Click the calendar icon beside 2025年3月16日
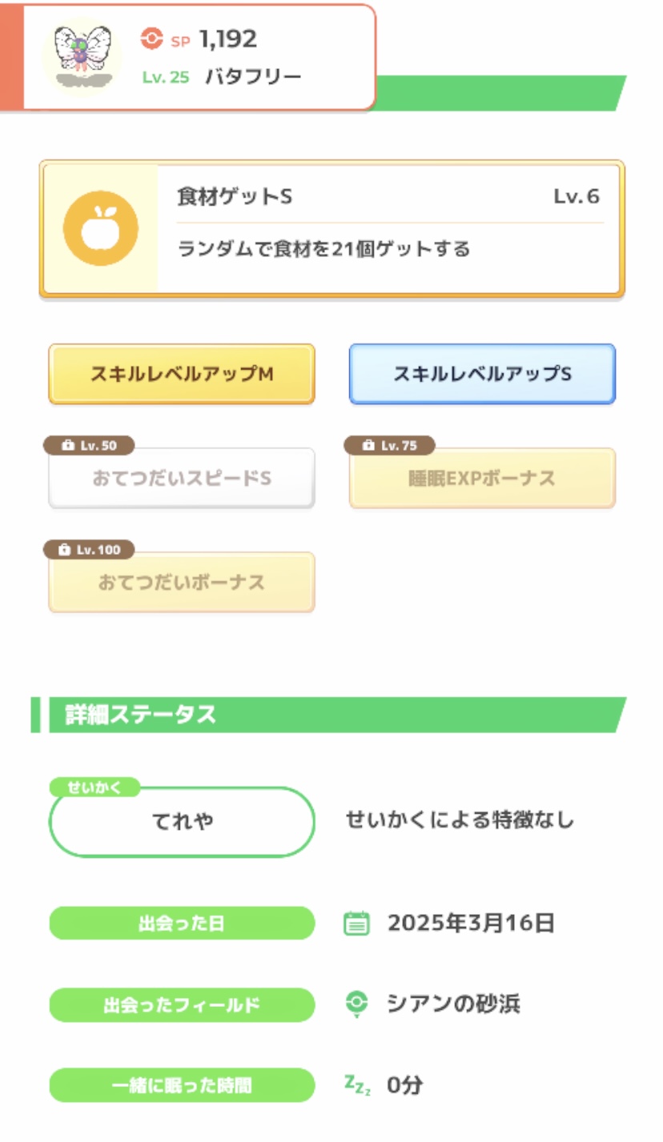This screenshot has height=1142, width=663. [356, 924]
